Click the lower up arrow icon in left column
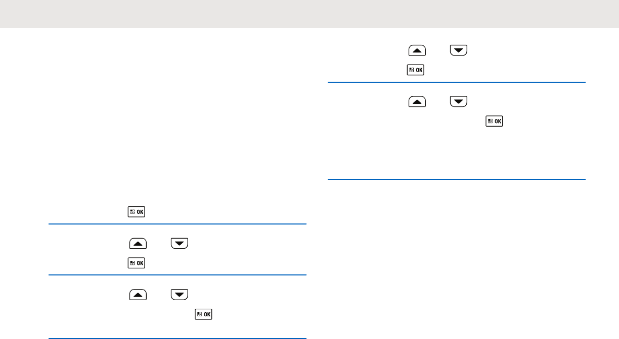The width and height of the screenshot is (619, 339). 138,295
